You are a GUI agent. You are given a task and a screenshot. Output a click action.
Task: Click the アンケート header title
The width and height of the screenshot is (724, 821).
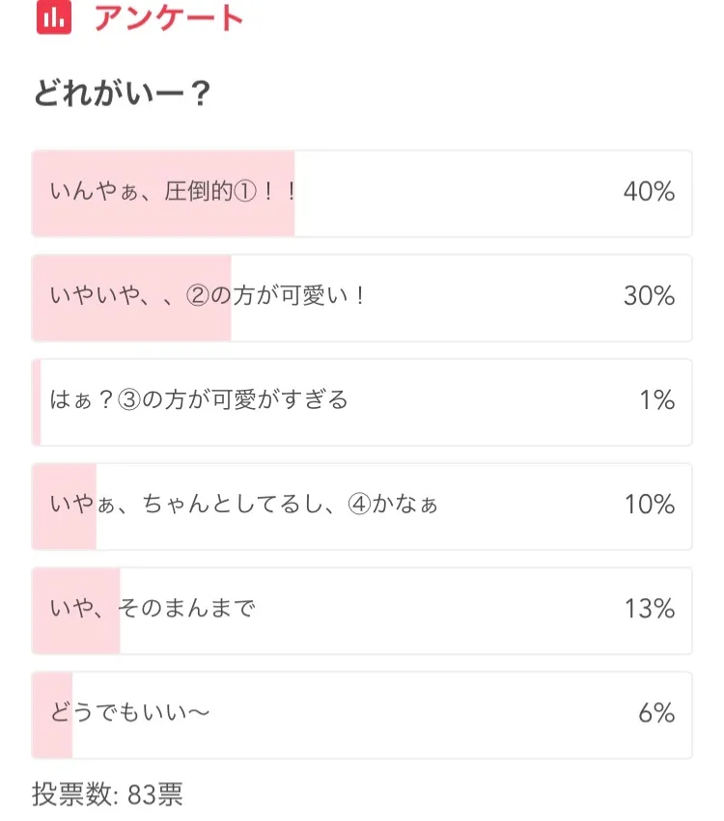click(x=169, y=18)
